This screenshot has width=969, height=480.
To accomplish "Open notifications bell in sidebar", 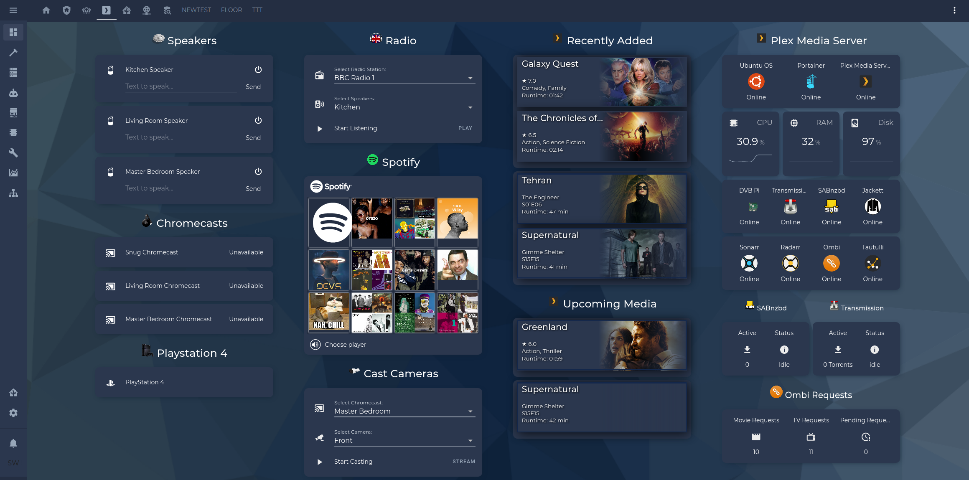I will [13, 443].
